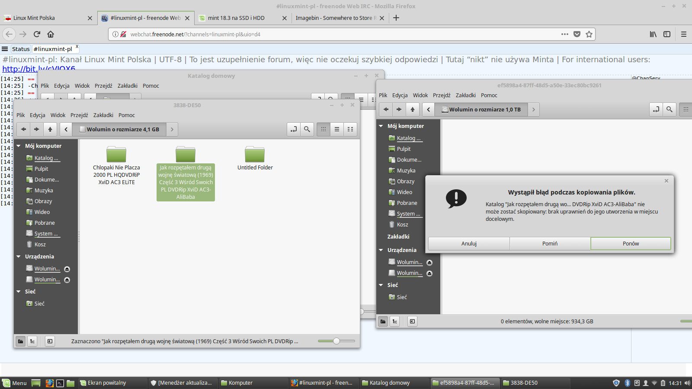692x389 pixels.
Task: Eject first Wolumin device in ef5898a4 sidebar
Action: coord(429,262)
